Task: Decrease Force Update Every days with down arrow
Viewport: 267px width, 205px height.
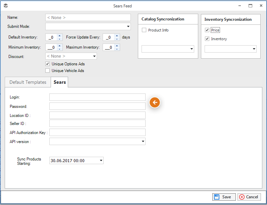Action: 117,39
